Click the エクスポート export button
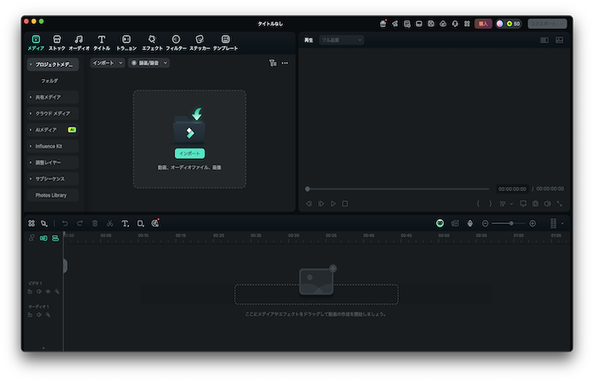Image resolution: width=594 pixels, height=382 pixels. point(547,24)
